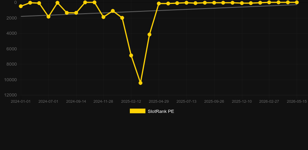Click the yellow SlotRank PE legend swatch
The height and width of the screenshot is (150, 308).
tap(138, 111)
